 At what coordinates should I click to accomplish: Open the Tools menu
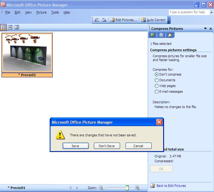(55, 12)
